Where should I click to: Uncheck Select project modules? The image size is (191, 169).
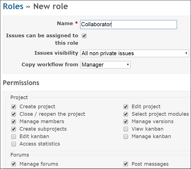tap(126, 114)
